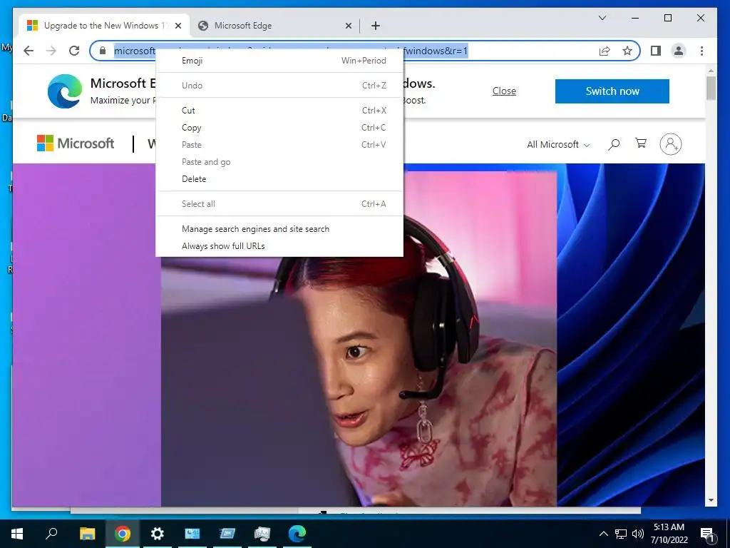Click the Close link in Edge banner
Screen dimensions: 730x548
point(504,91)
